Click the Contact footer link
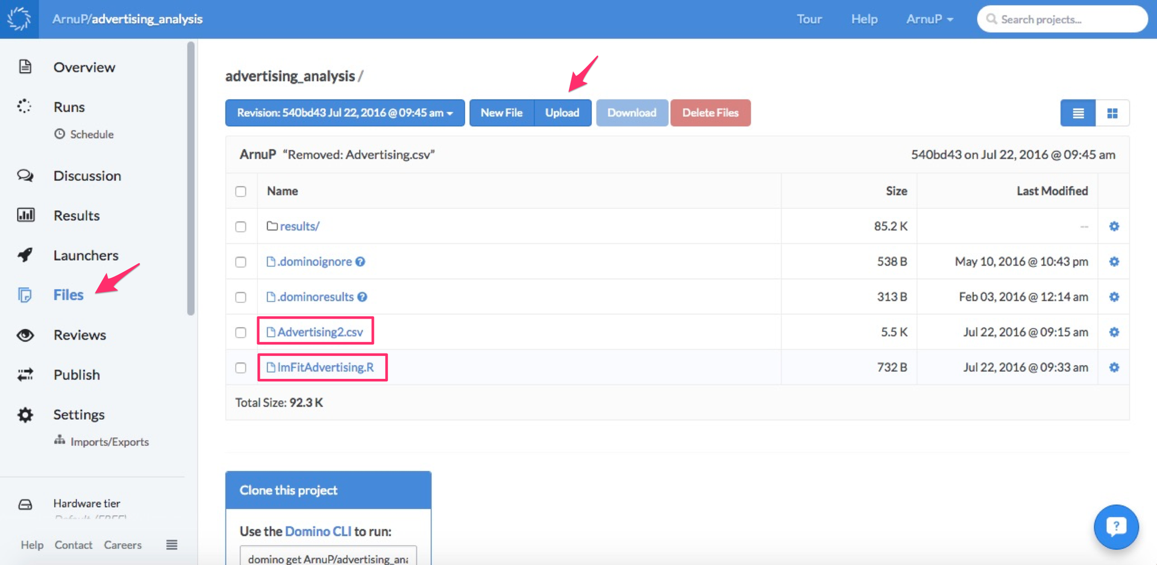This screenshot has height=565, width=1157. point(74,545)
